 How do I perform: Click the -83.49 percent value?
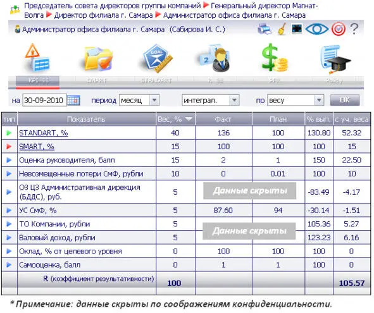pyautogui.click(x=318, y=192)
